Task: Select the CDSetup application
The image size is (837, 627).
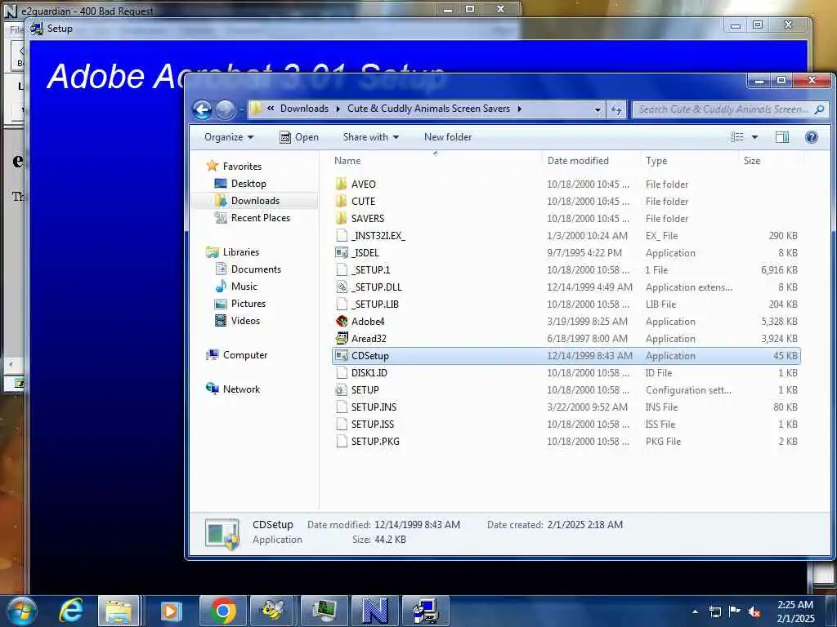Action: [x=566, y=356]
